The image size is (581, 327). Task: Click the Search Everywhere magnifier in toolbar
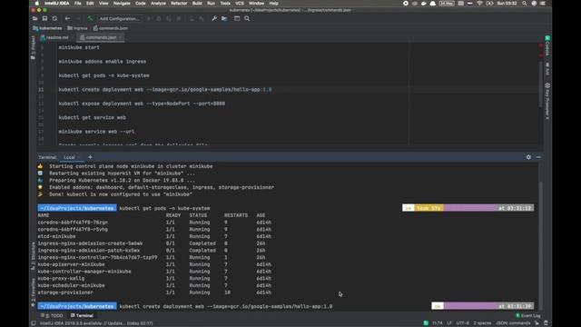[247, 18]
